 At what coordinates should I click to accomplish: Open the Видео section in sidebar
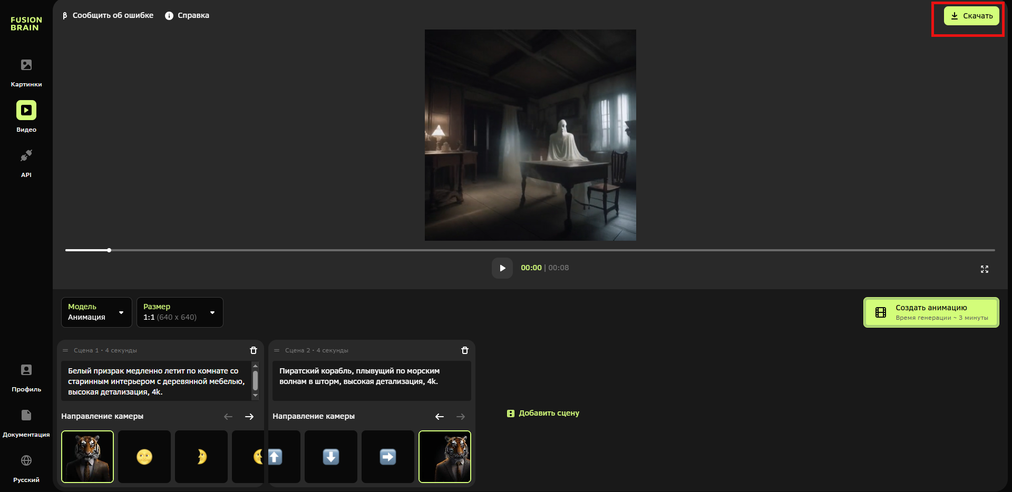click(26, 117)
